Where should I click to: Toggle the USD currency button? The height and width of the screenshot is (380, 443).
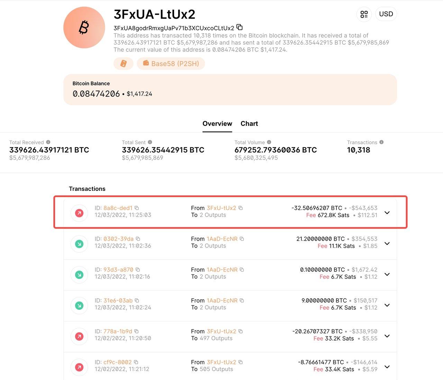click(x=386, y=14)
